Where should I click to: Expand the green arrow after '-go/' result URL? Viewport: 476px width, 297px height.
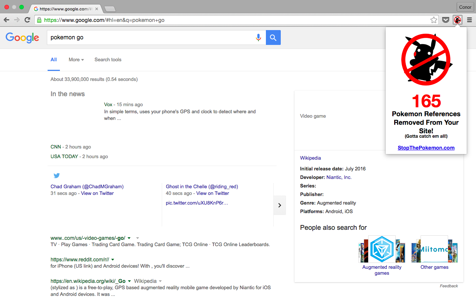pos(129,238)
